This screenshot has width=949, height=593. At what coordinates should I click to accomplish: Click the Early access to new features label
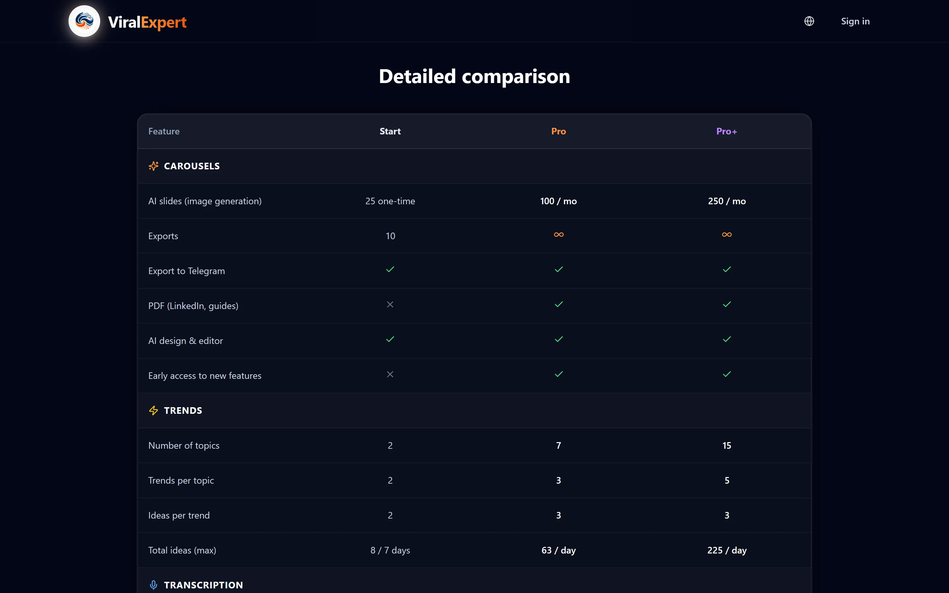click(205, 376)
